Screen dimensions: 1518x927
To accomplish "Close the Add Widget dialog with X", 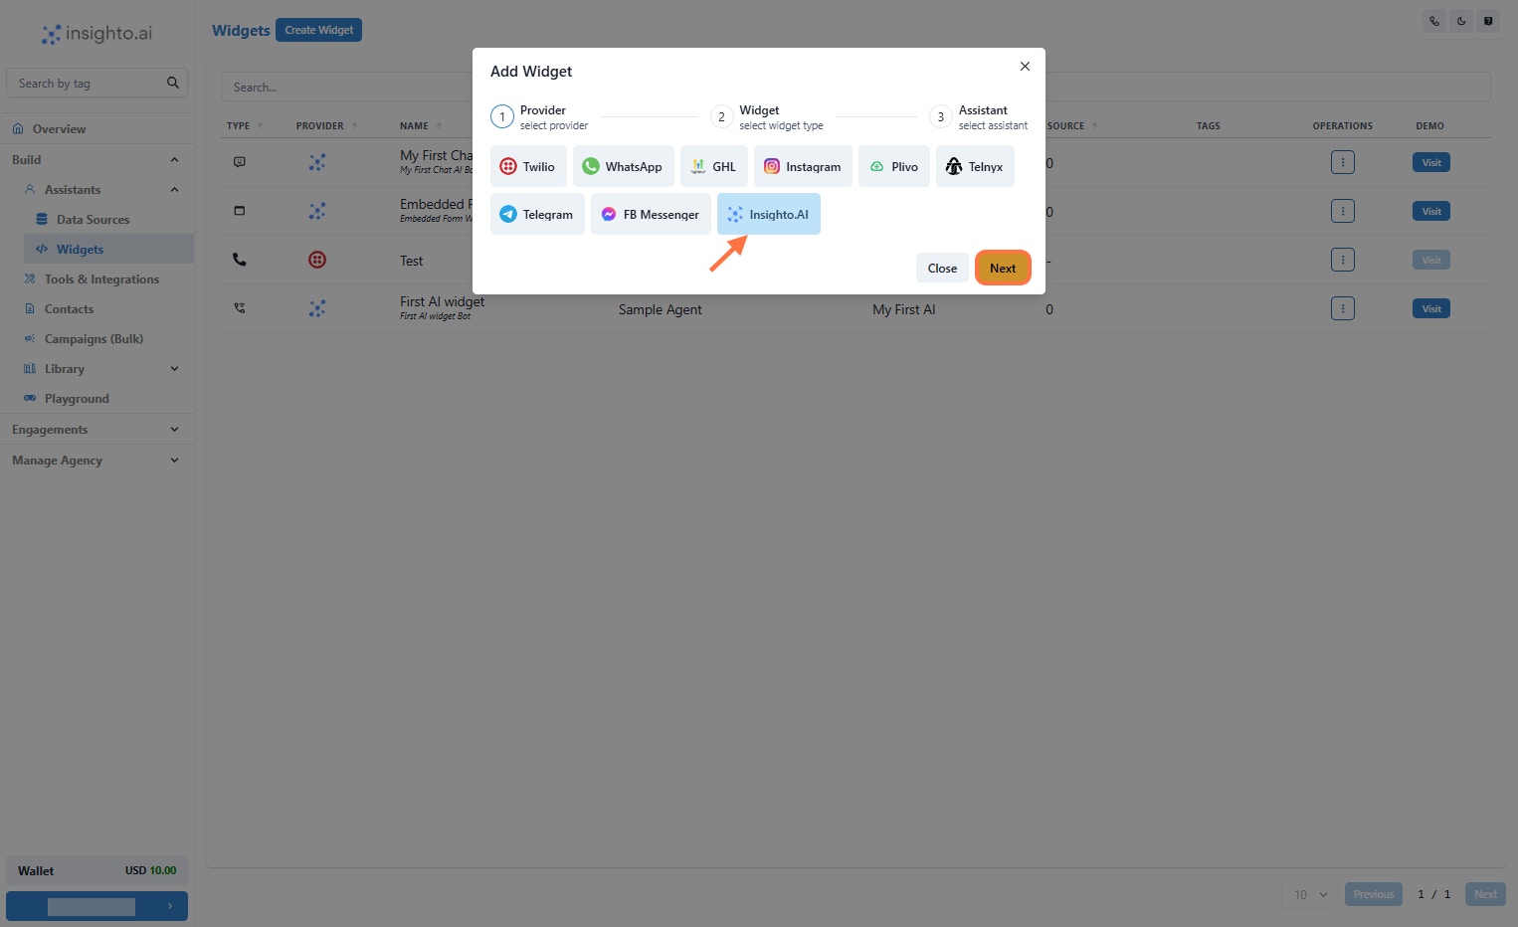I will [1025, 67].
